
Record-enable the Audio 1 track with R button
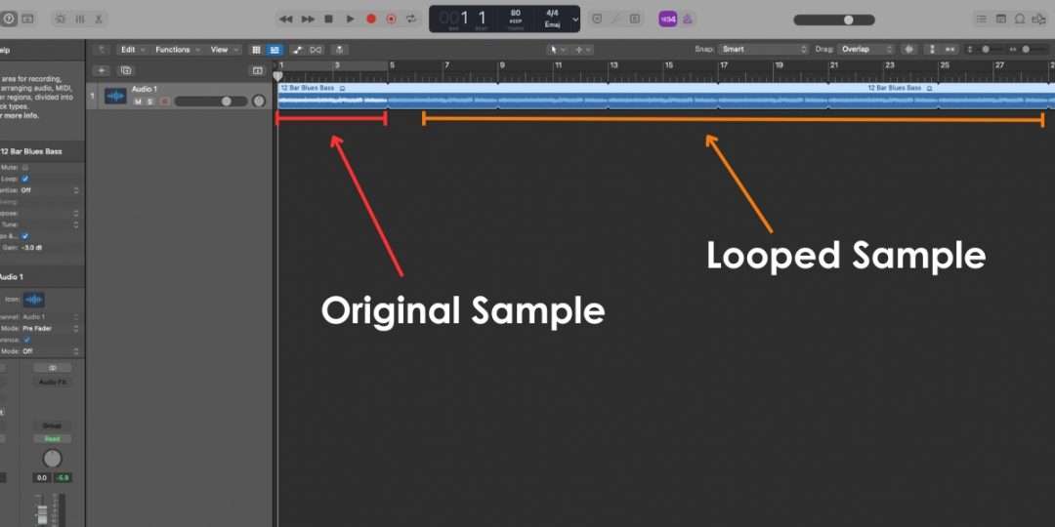(163, 101)
